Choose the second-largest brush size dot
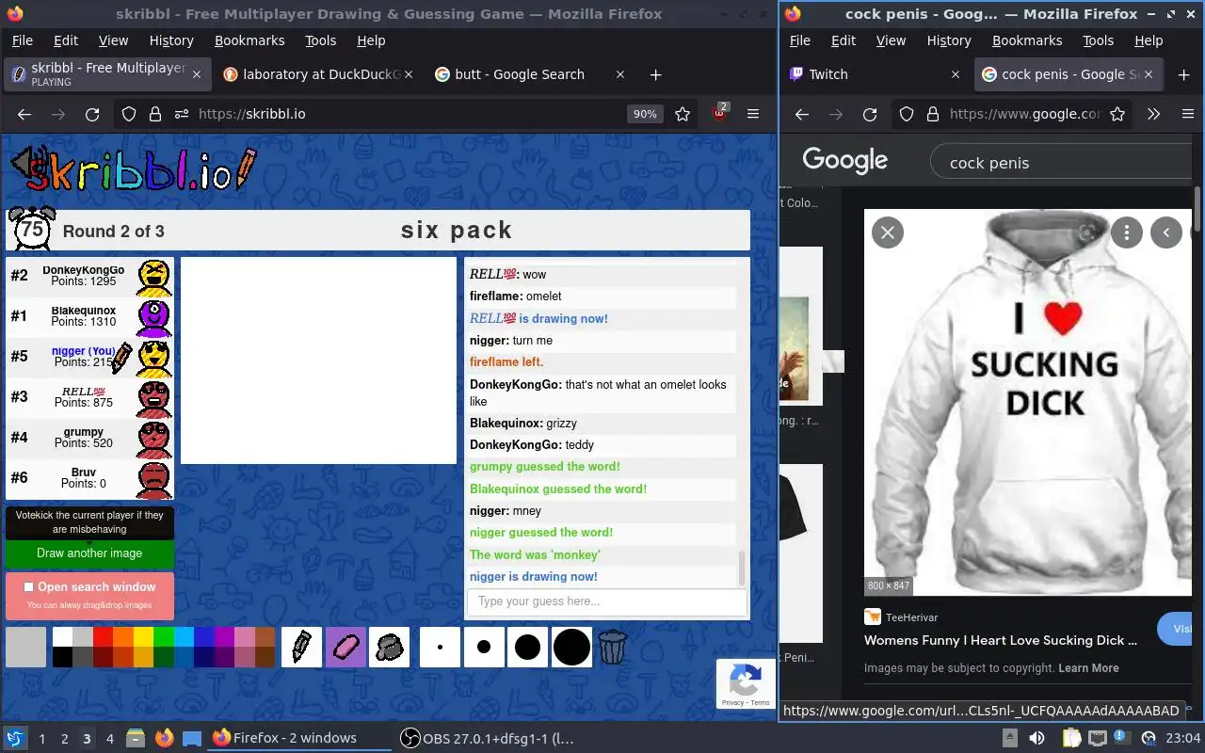 pos(527,647)
